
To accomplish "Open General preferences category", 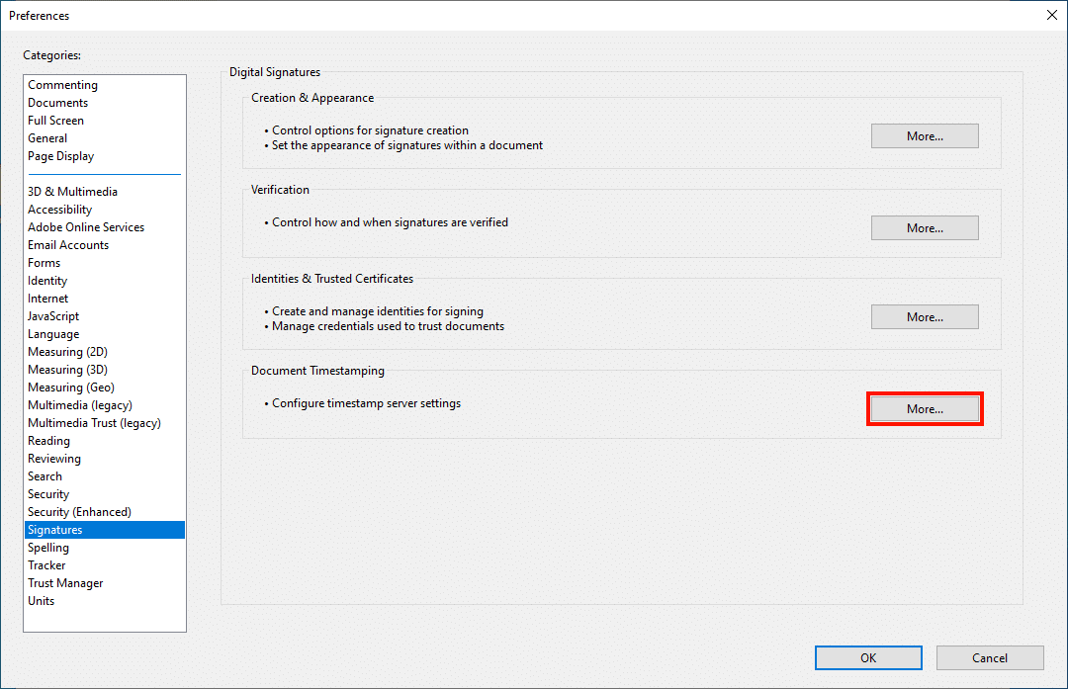I will 47,138.
